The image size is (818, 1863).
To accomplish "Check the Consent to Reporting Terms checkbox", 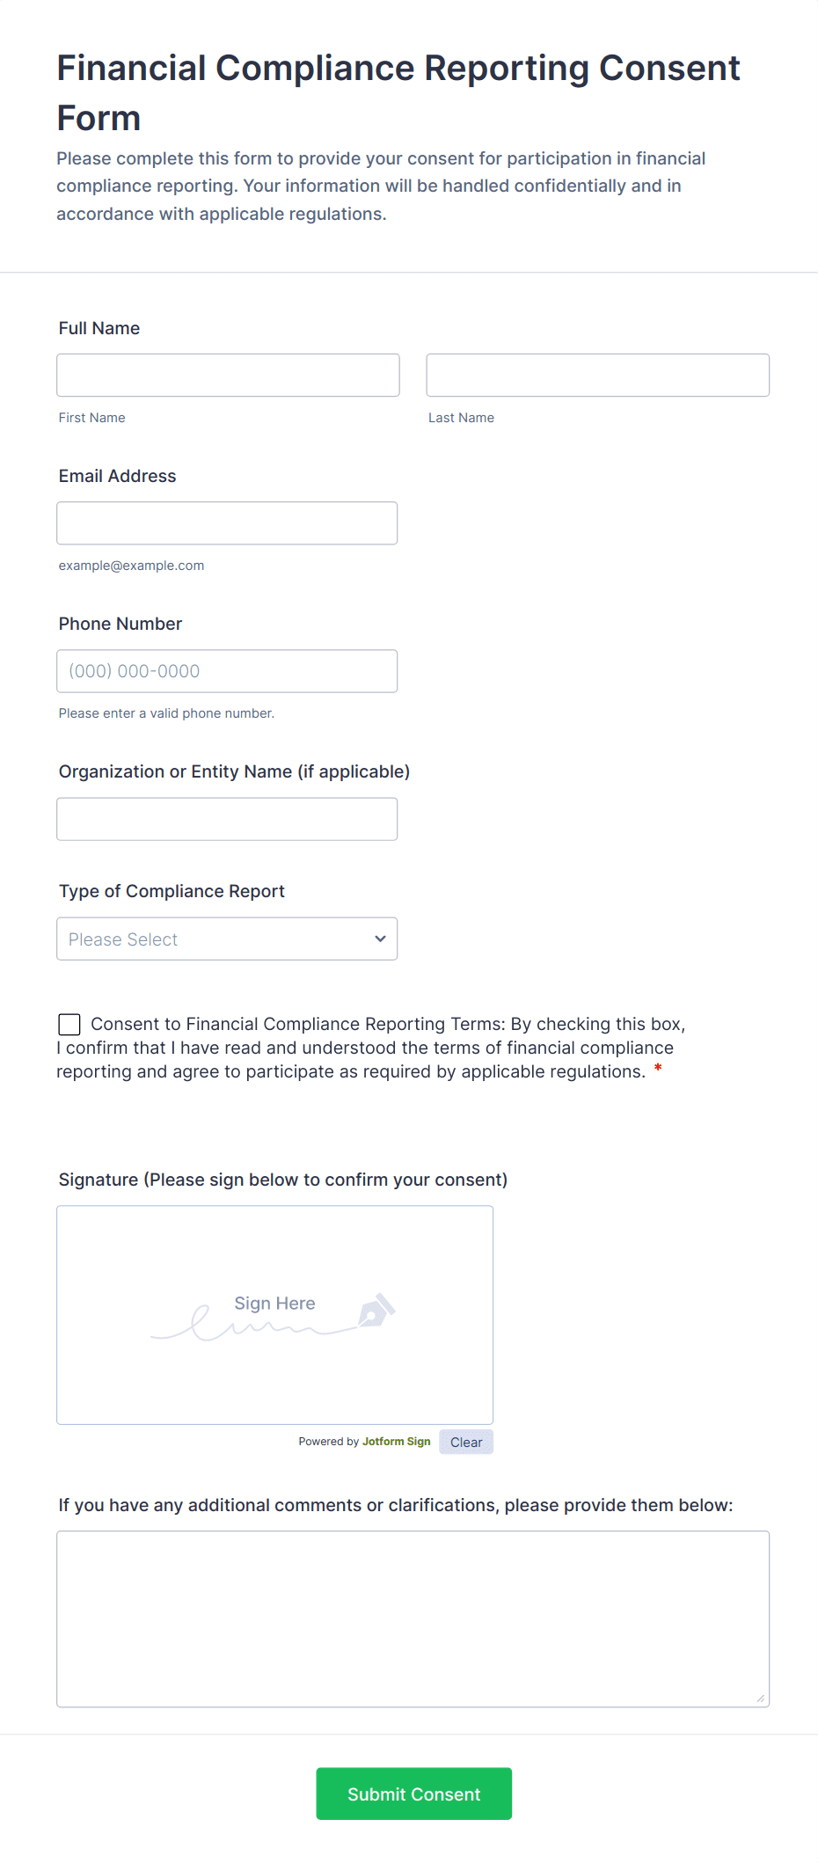I will point(69,1024).
